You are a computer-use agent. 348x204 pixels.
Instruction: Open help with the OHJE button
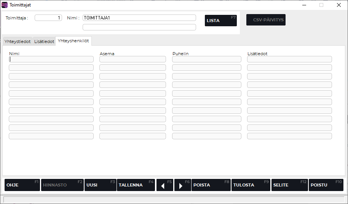[22, 185]
